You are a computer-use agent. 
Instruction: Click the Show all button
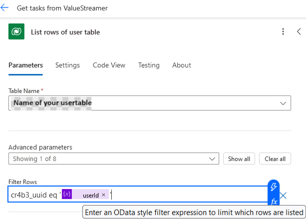(x=239, y=159)
